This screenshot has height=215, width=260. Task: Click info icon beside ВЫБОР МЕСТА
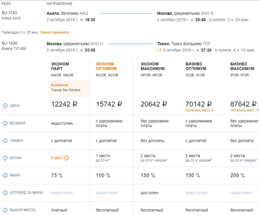5,210
